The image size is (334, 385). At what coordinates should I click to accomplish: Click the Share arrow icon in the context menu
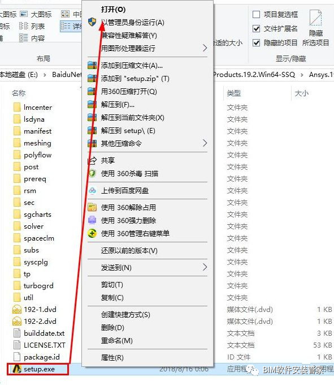pos(92,160)
